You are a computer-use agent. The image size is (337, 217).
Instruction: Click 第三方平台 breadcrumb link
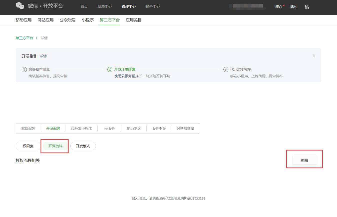[24, 38]
